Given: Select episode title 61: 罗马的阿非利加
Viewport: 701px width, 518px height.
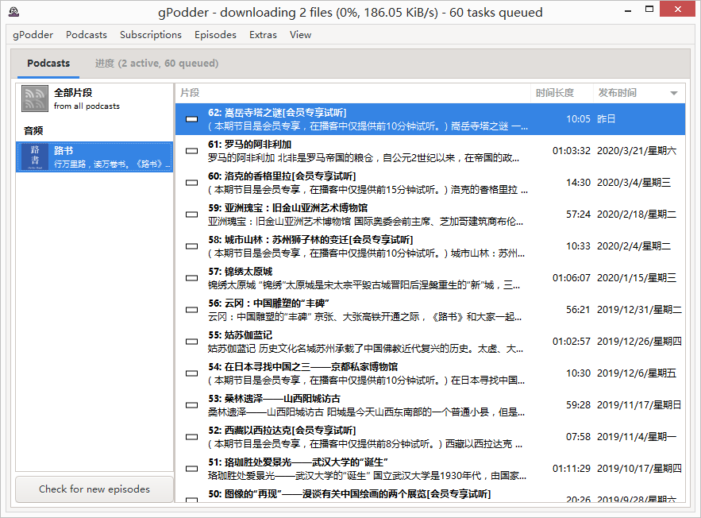Looking at the screenshot, I should (x=249, y=145).
